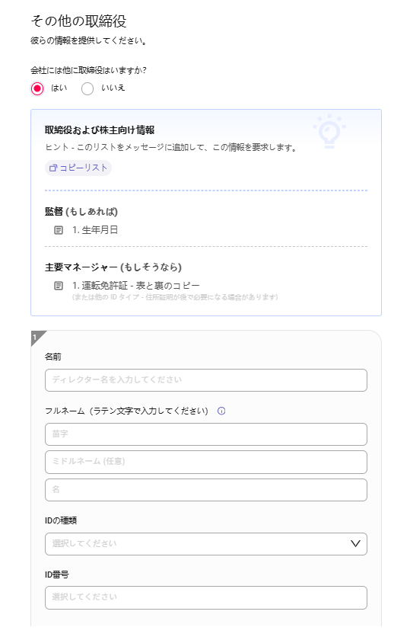The height and width of the screenshot is (637, 410).
Task: Click the 名 given name field
Action: pyautogui.click(x=206, y=490)
